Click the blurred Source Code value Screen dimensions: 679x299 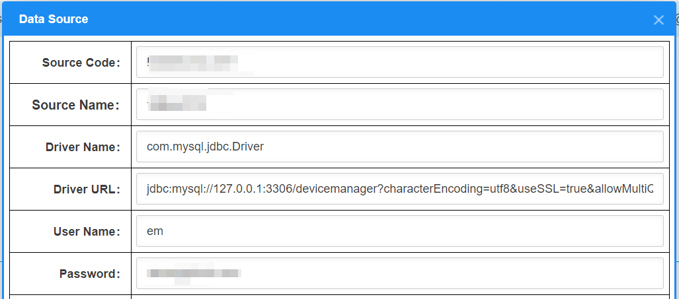(x=192, y=63)
